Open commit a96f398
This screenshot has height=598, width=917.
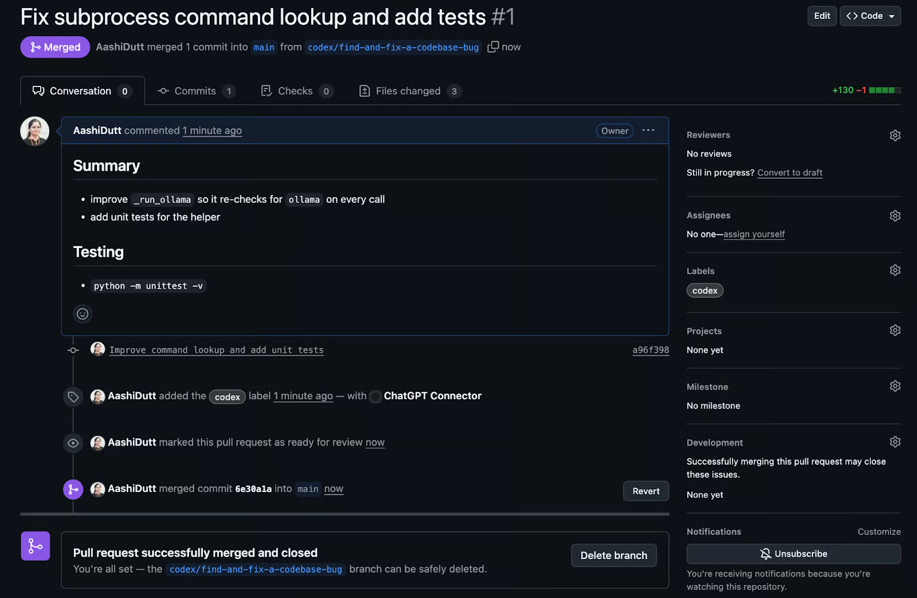coord(650,349)
